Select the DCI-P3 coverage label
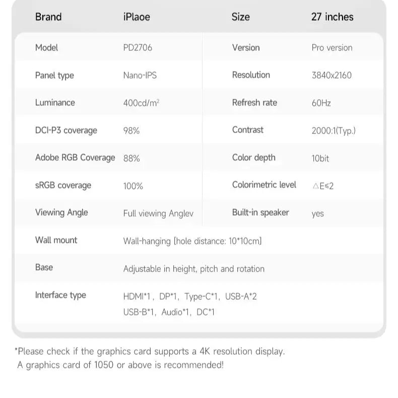398x398 pixels. click(x=66, y=130)
